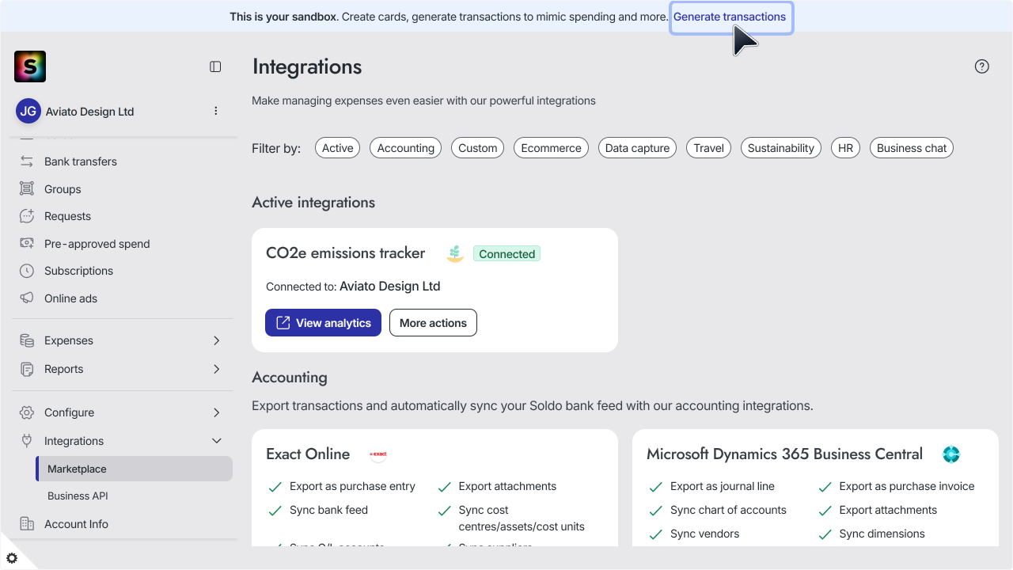Click the Connected status badge
This screenshot has width=1013, height=570.
pos(506,253)
